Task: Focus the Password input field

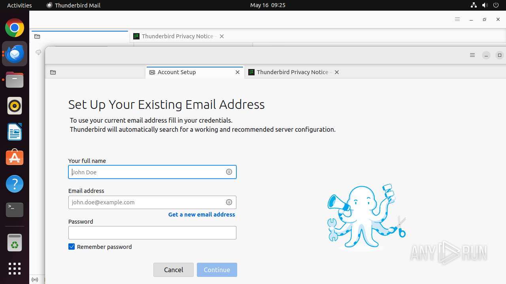Action: tap(152, 233)
